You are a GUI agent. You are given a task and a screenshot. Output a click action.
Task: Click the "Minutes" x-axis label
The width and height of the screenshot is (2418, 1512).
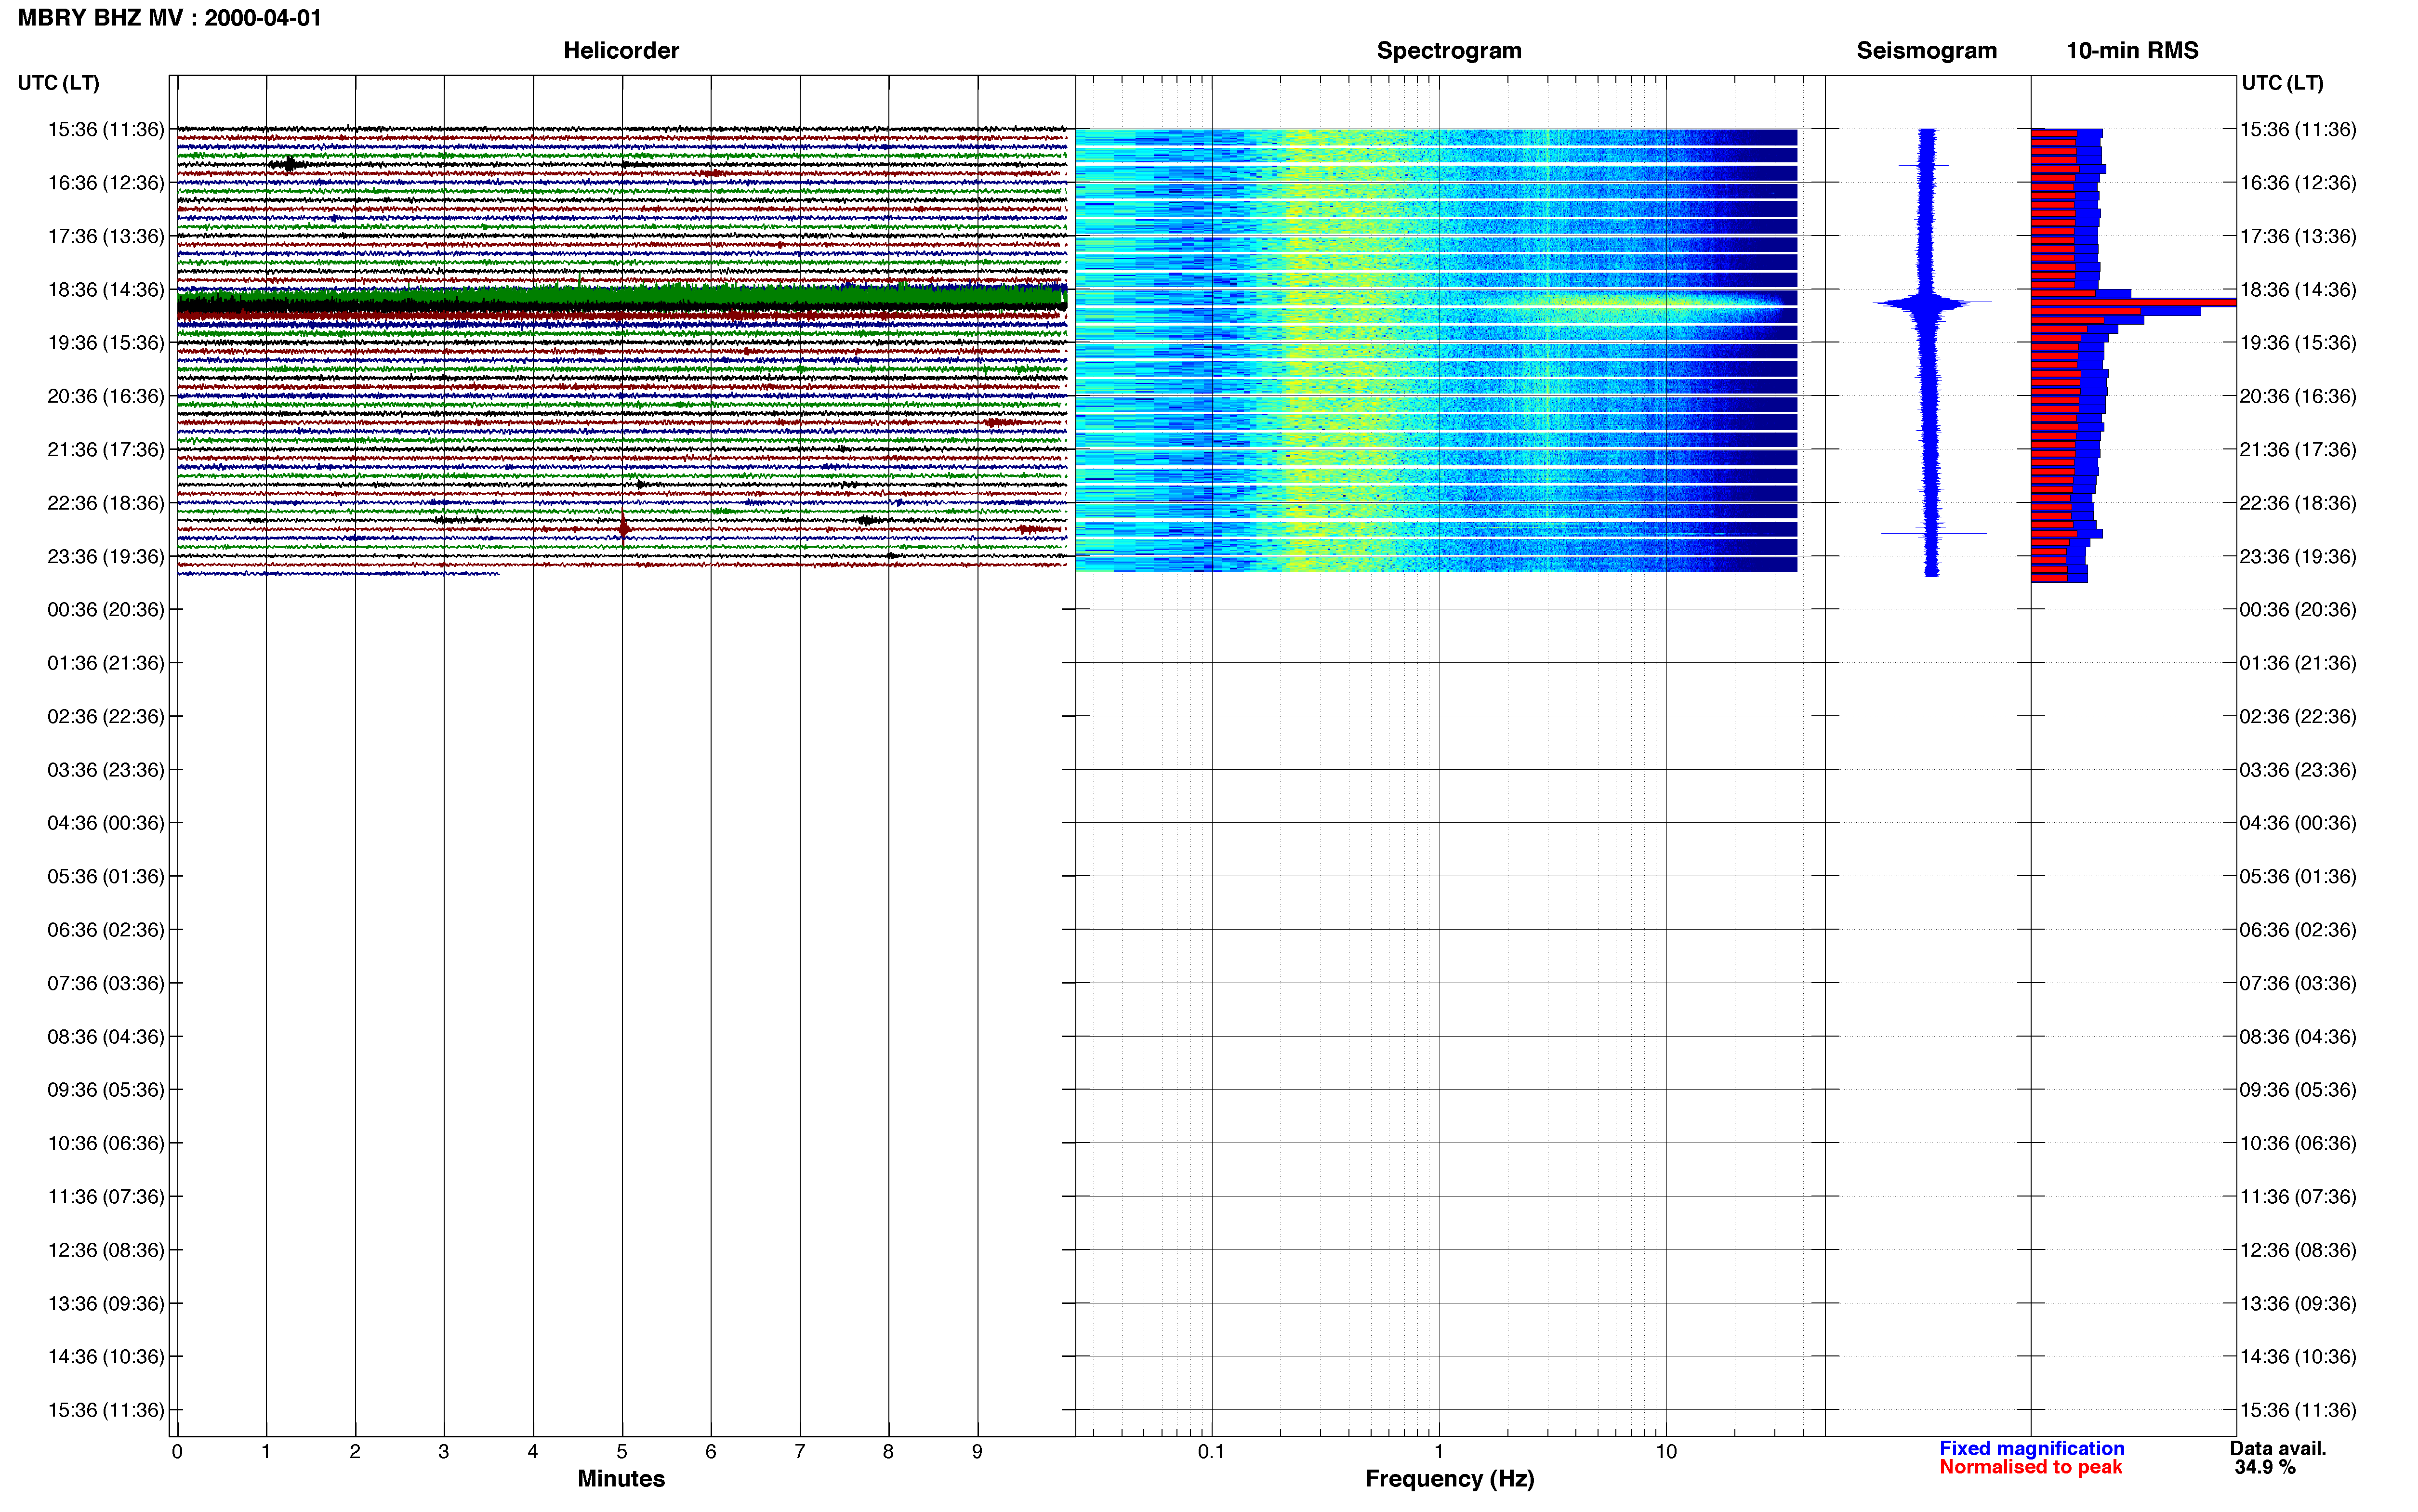pyautogui.click(x=621, y=1478)
